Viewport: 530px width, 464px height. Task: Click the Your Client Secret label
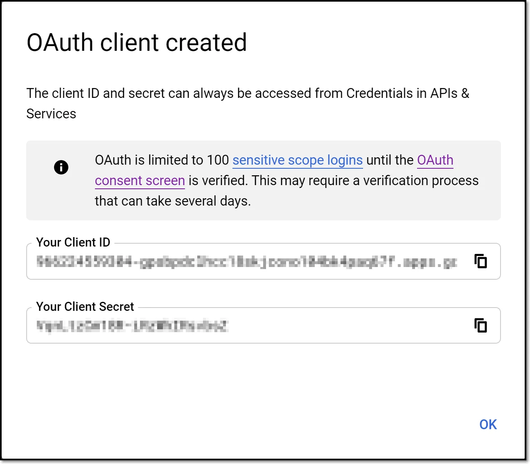click(85, 307)
